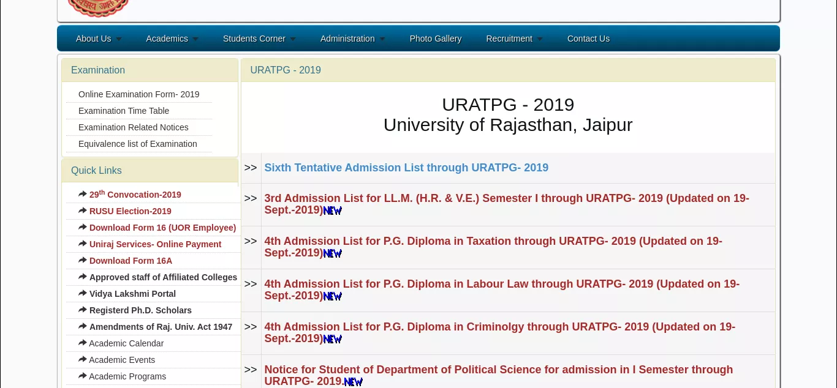837x388 pixels.
Task: Click the URATPG - 2019 panel header
Action: click(508, 70)
